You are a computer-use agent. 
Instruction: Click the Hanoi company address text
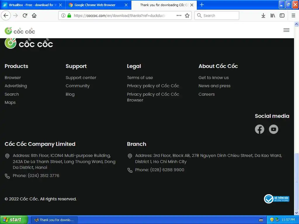point(64,161)
